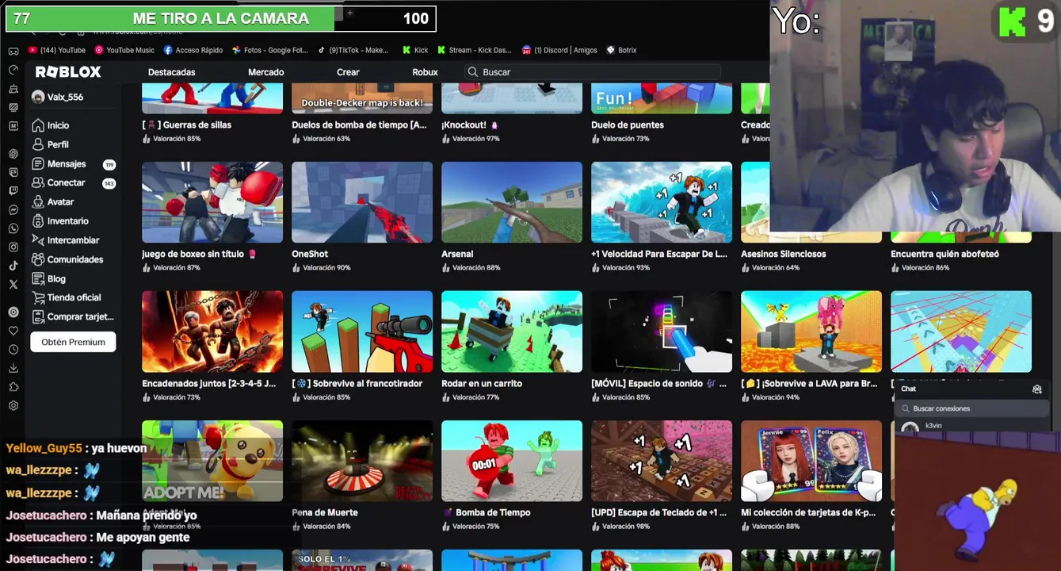Click the Guerras de sillas title

pos(186,125)
